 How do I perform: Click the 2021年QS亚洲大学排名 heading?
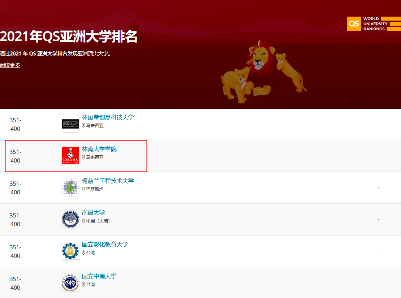click(69, 36)
